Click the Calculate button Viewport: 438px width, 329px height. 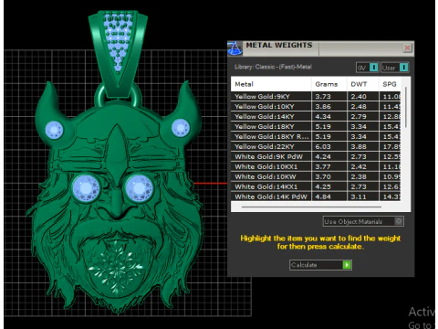click(320, 265)
